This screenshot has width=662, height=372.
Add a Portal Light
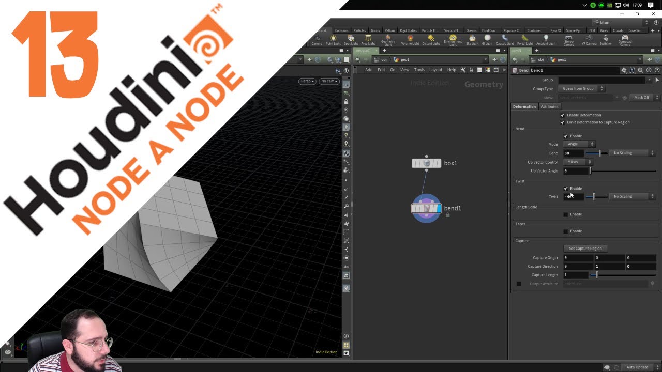pyautogui.click(x=525, y=40)
